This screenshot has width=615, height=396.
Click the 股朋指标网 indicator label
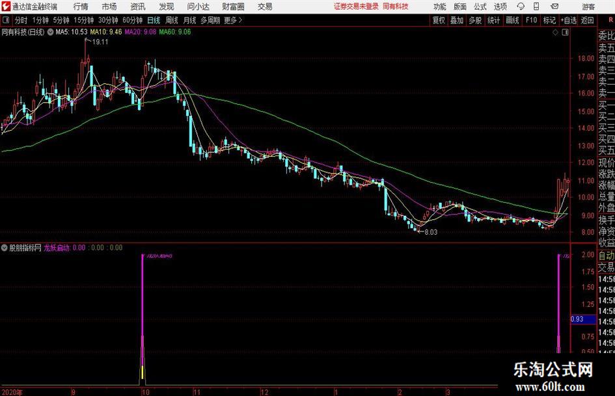tap(25, 248)
